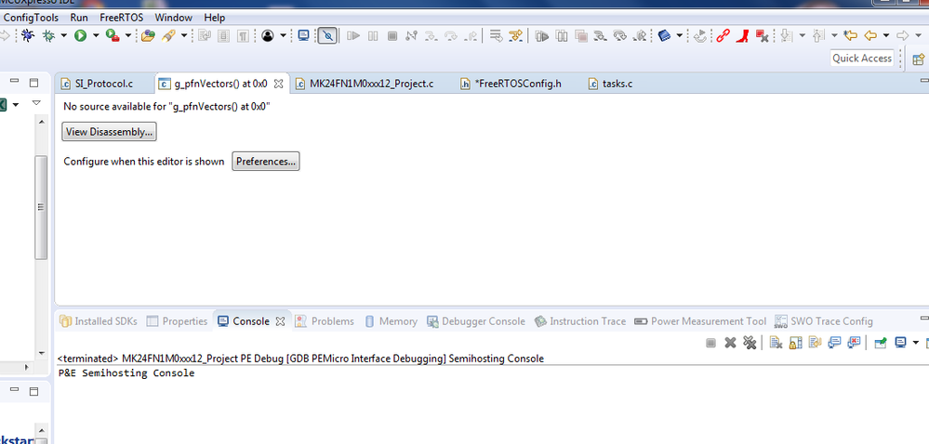Open the ConfigTools menu
This screenshot has width=929, height=444.
pyautogui.click(x=31, y=18)
